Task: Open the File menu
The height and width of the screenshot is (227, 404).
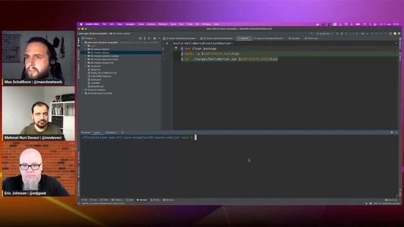Action: 104,24
